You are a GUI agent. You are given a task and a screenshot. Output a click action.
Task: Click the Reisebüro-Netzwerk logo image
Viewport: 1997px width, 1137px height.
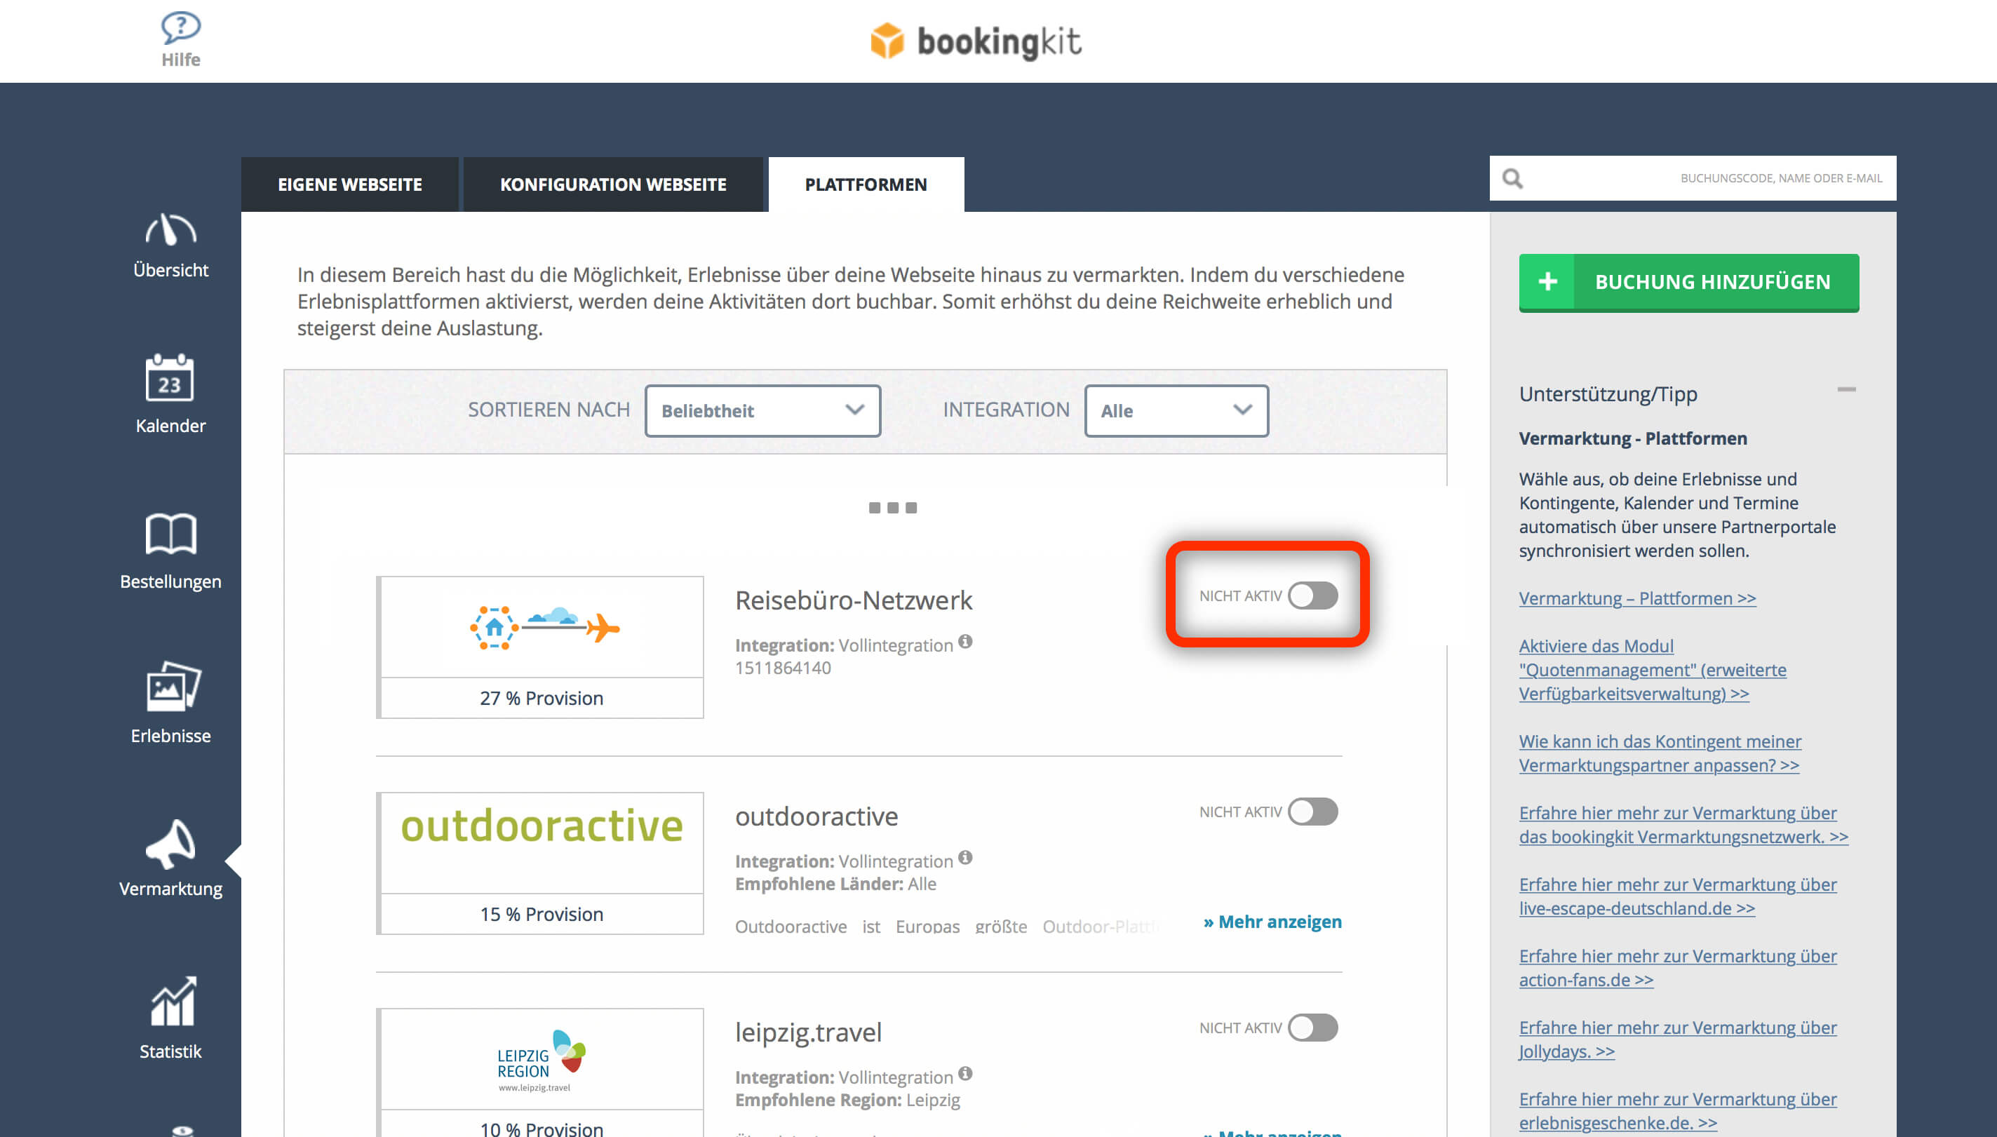tap(544, 628)
